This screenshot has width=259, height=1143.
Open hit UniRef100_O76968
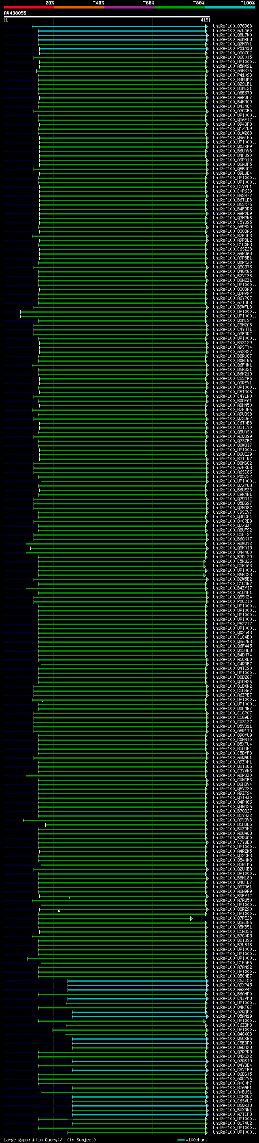pos(232,26)
